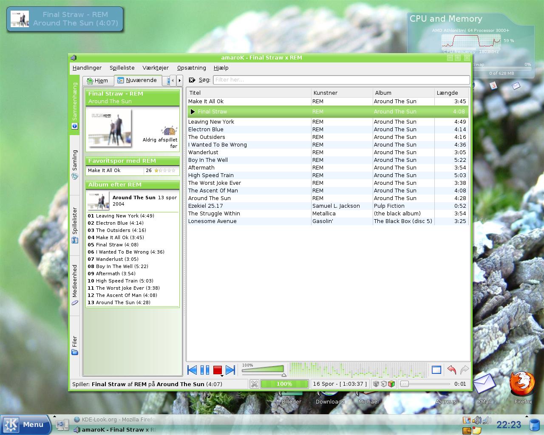The width and height of the screenshot is (544, 435).
Task: Toggle repeat mode cube icon
Action: tap(384, 384)
